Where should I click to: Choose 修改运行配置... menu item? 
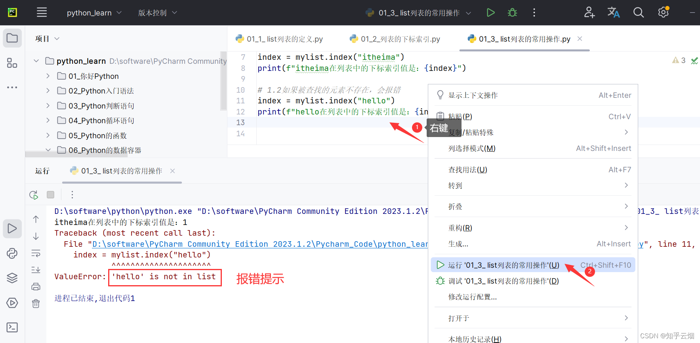click(533, 297)
